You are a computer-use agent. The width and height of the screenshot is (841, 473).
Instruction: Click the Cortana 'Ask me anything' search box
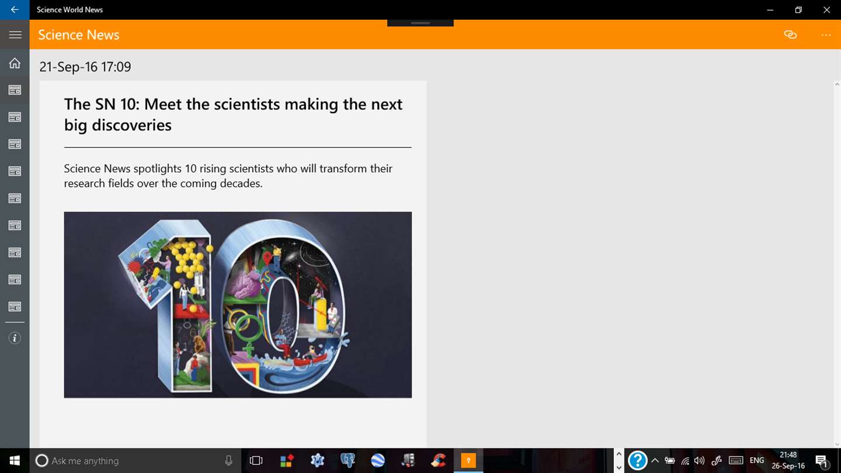click(x=134, y=461)
